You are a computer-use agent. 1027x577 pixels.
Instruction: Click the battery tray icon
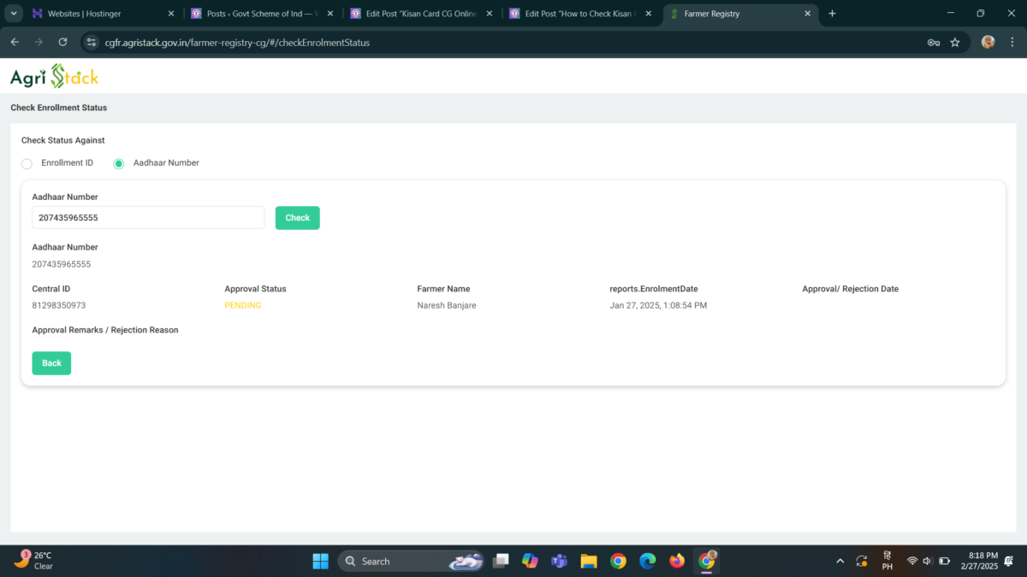tap(945, 561)
